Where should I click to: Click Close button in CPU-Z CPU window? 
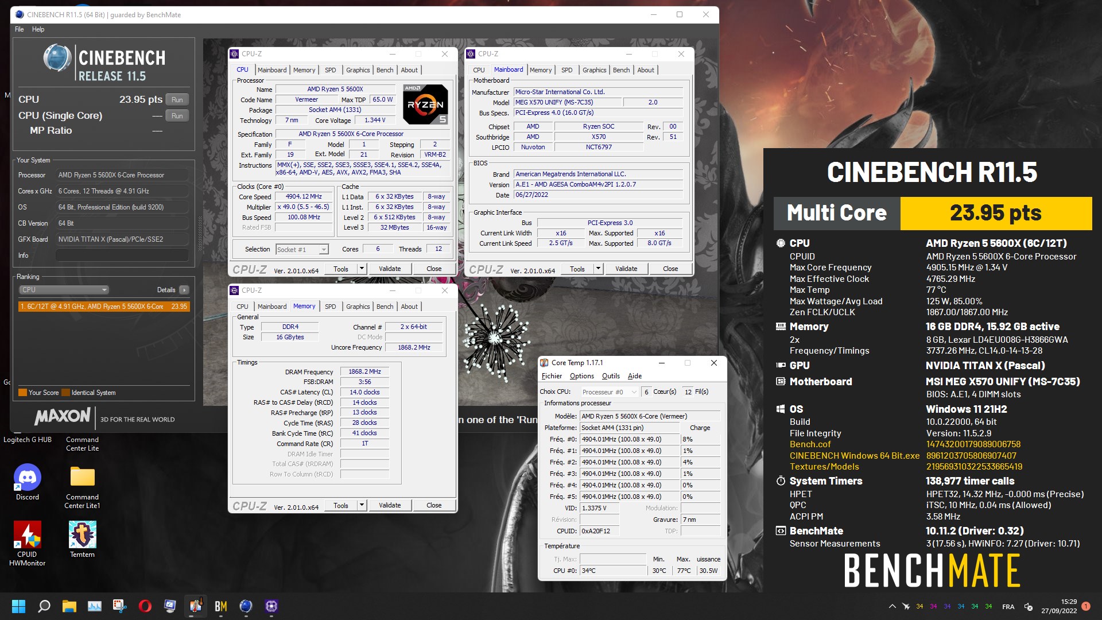pyautogui.click(x=434, y=269)
